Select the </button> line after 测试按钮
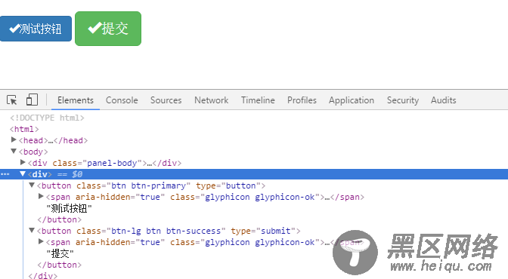The height and width of the screenshot is (279, 508). (59, 220)
